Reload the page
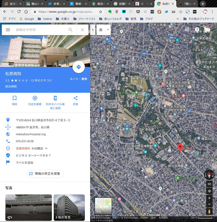 coord(19,11)
